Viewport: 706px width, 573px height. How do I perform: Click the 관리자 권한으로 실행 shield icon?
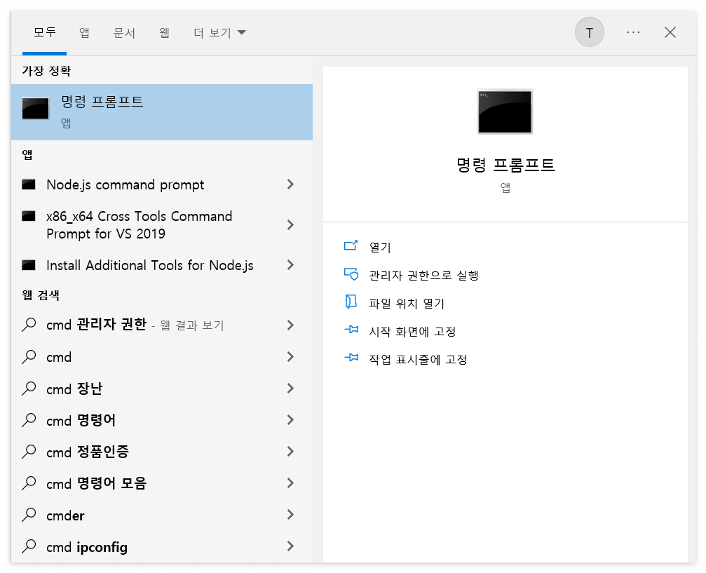coord(351,274)
